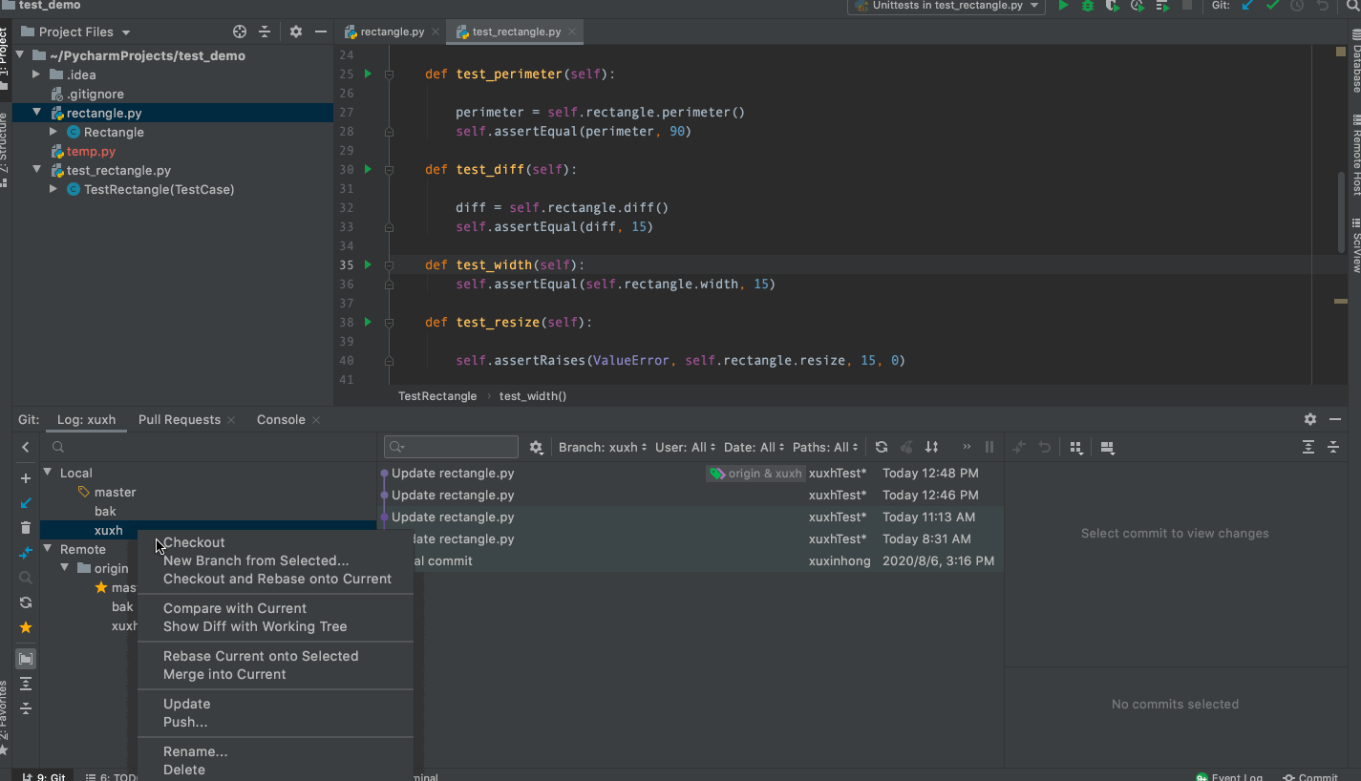1361x781 pixels.
Task: Click the branches search field
Action: [210, 447]
